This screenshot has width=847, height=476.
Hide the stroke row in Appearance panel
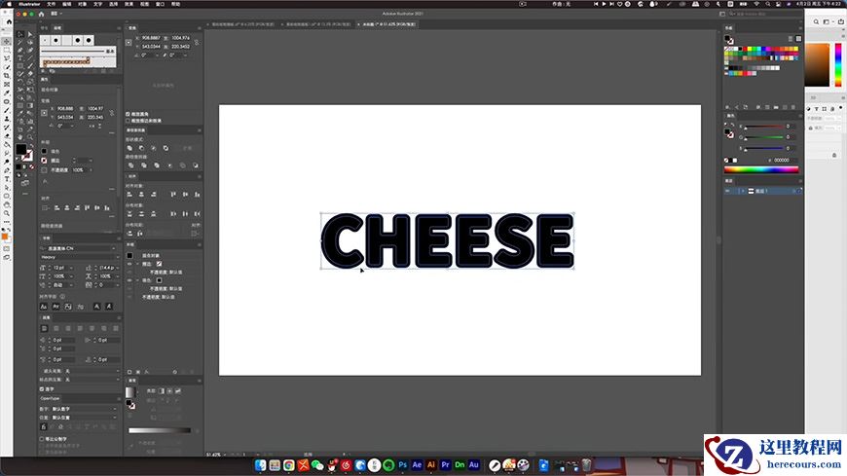[x=129, y=264]
